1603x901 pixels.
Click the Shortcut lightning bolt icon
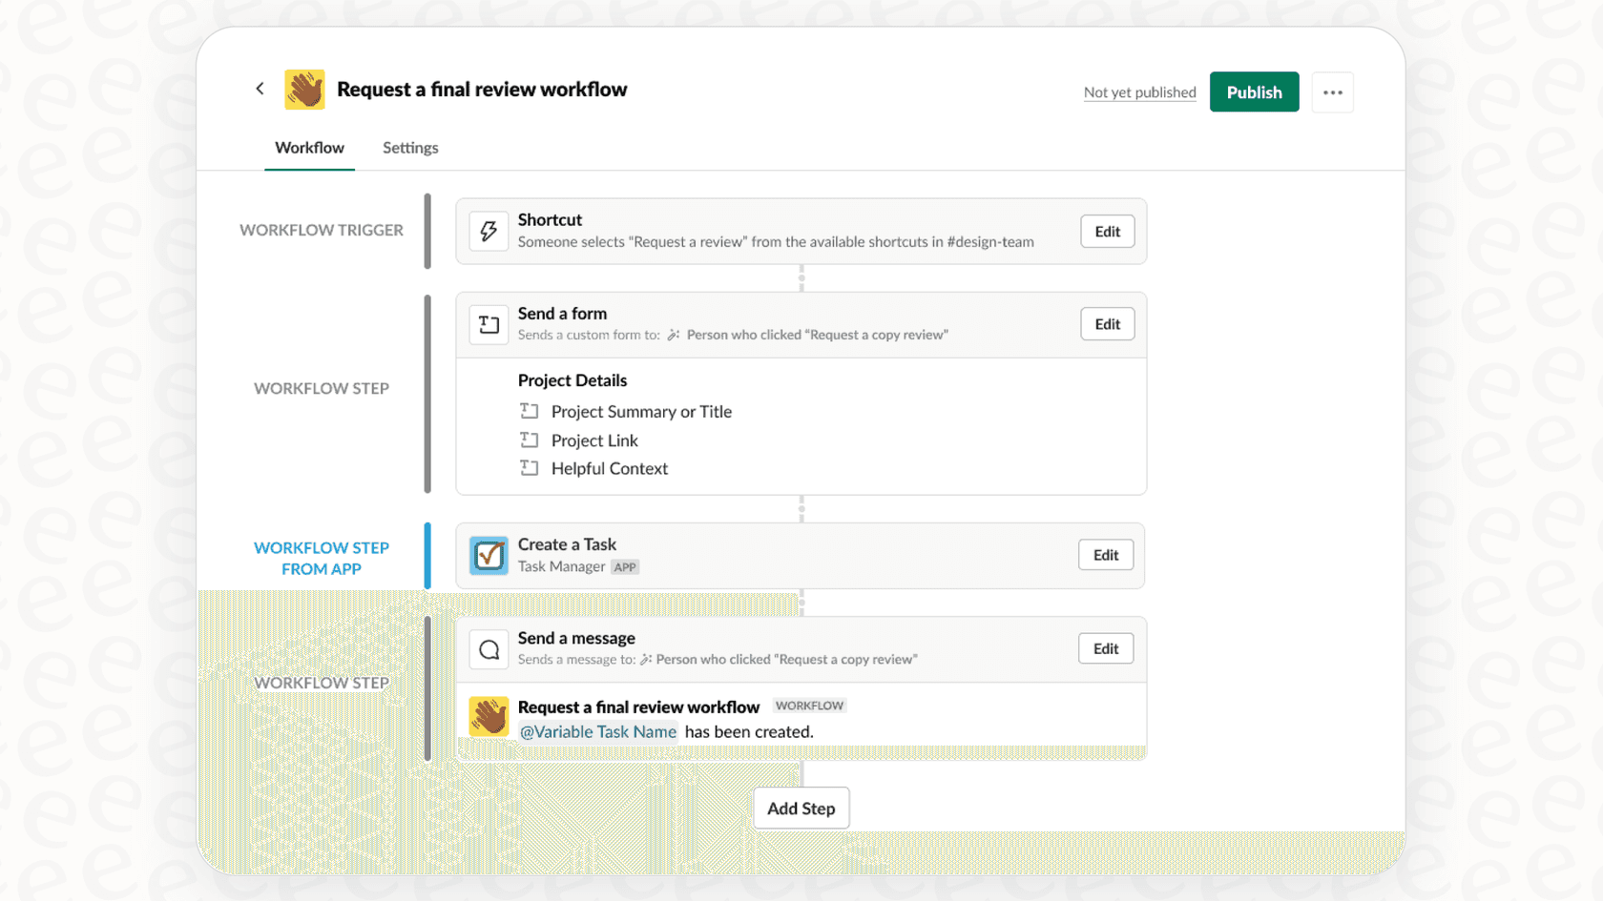click(x=489, y=231)
